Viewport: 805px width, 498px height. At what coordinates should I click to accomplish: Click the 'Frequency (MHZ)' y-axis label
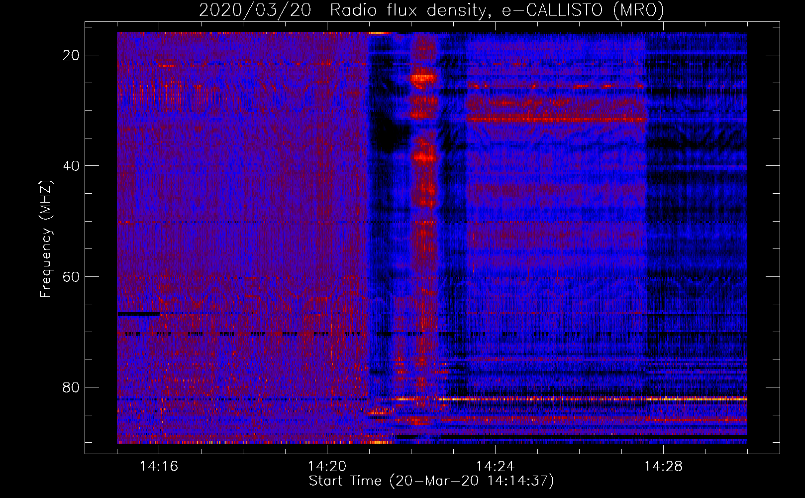(46, 239)
